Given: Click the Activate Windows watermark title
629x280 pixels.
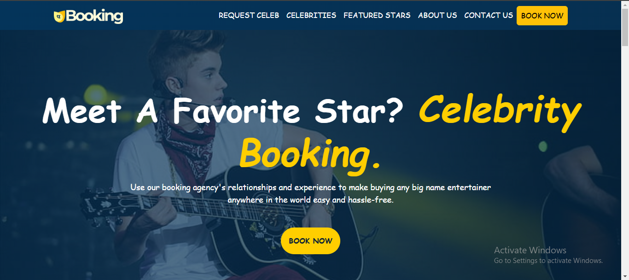Looking at the screenshot, I should [x=530, y=250].
